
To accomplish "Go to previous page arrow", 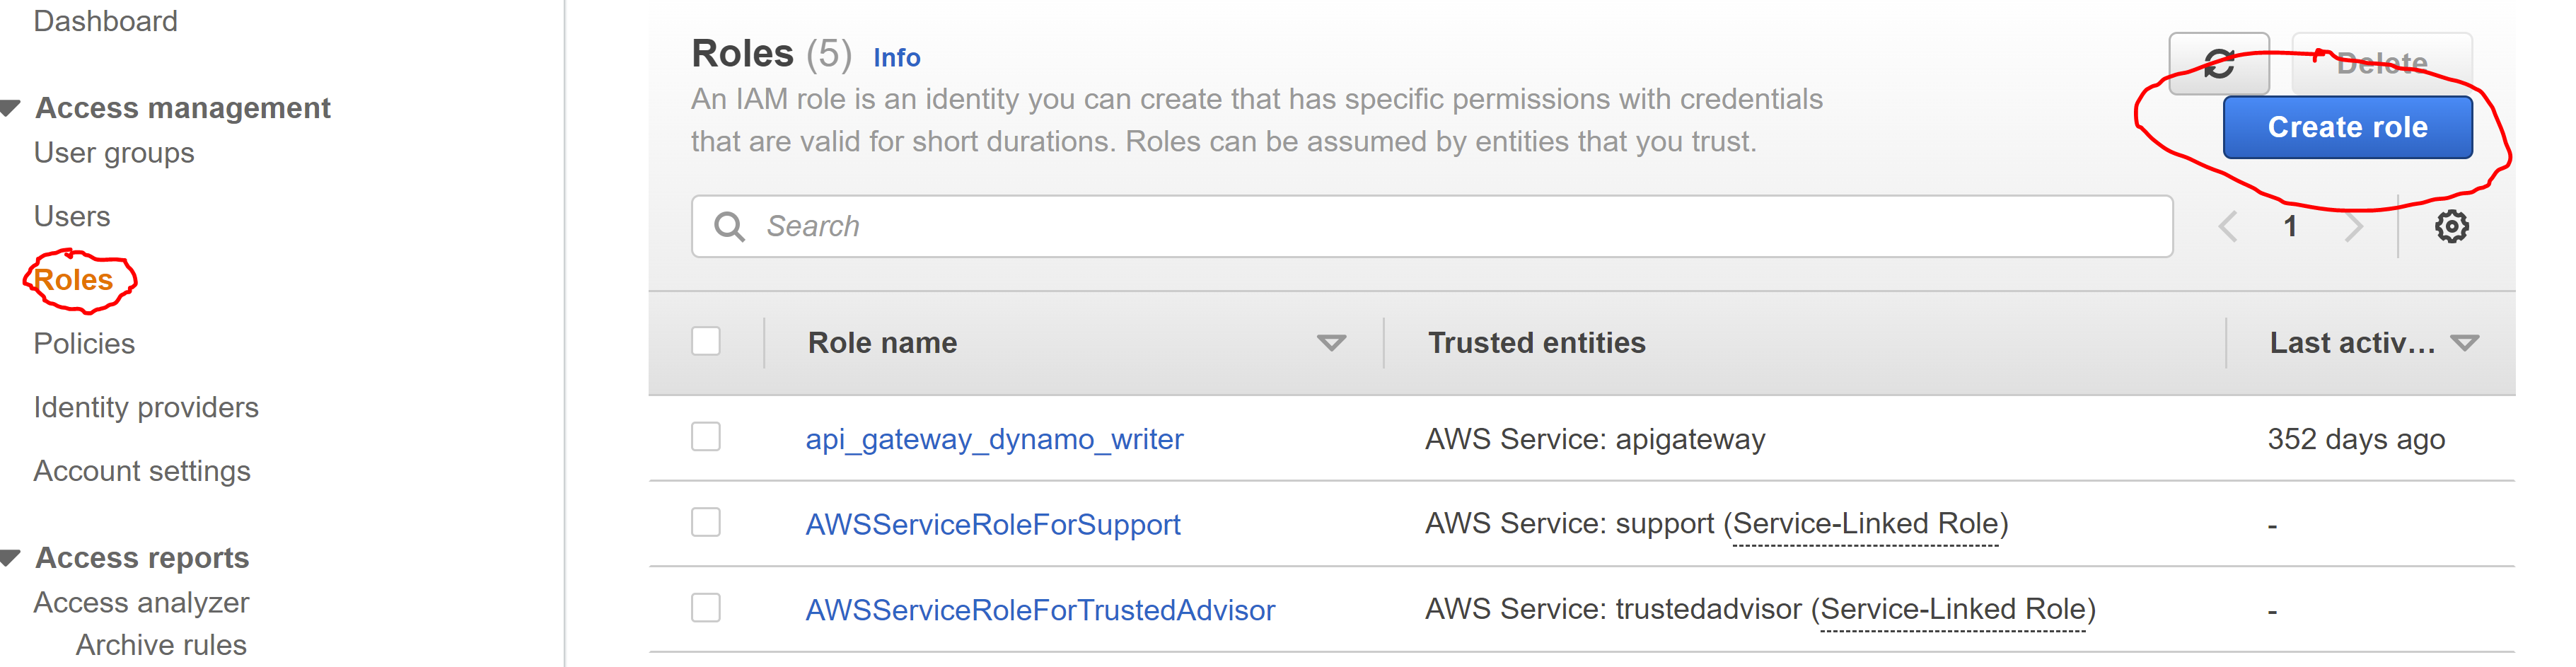I will [2228, 227].
